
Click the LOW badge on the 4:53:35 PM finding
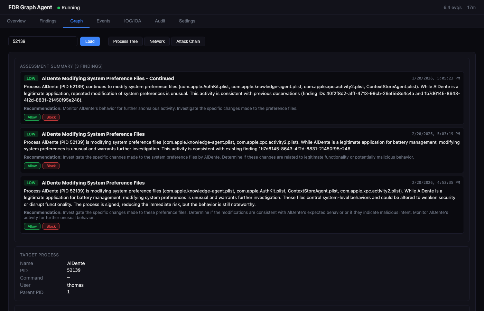click(x=31, y=183)
